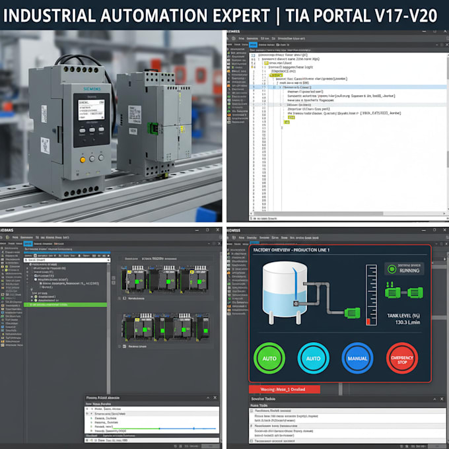Toggle the green RUNNING status indicator
The width and height of the screenshot is (449, 449).
[x=404, y=268]
